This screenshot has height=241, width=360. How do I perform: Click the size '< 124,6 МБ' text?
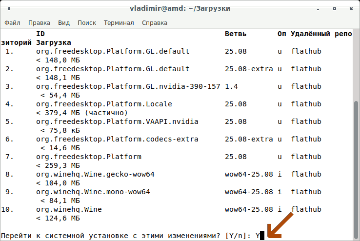click(58, 218)
